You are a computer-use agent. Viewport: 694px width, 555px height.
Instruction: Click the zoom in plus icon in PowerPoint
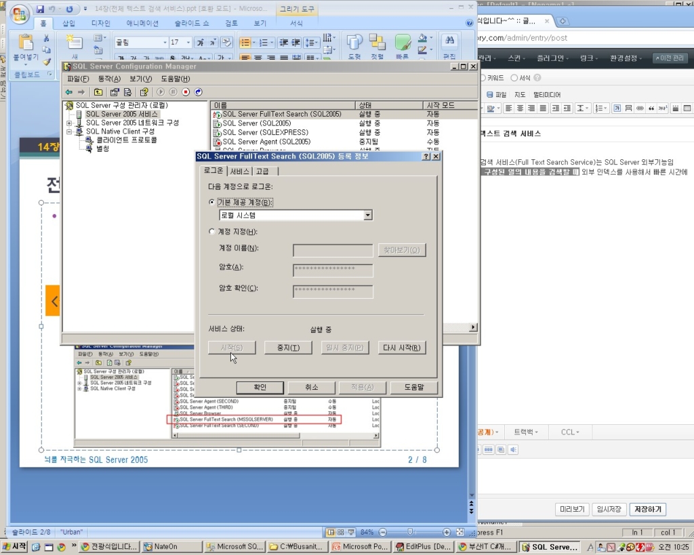pos(447,532)
